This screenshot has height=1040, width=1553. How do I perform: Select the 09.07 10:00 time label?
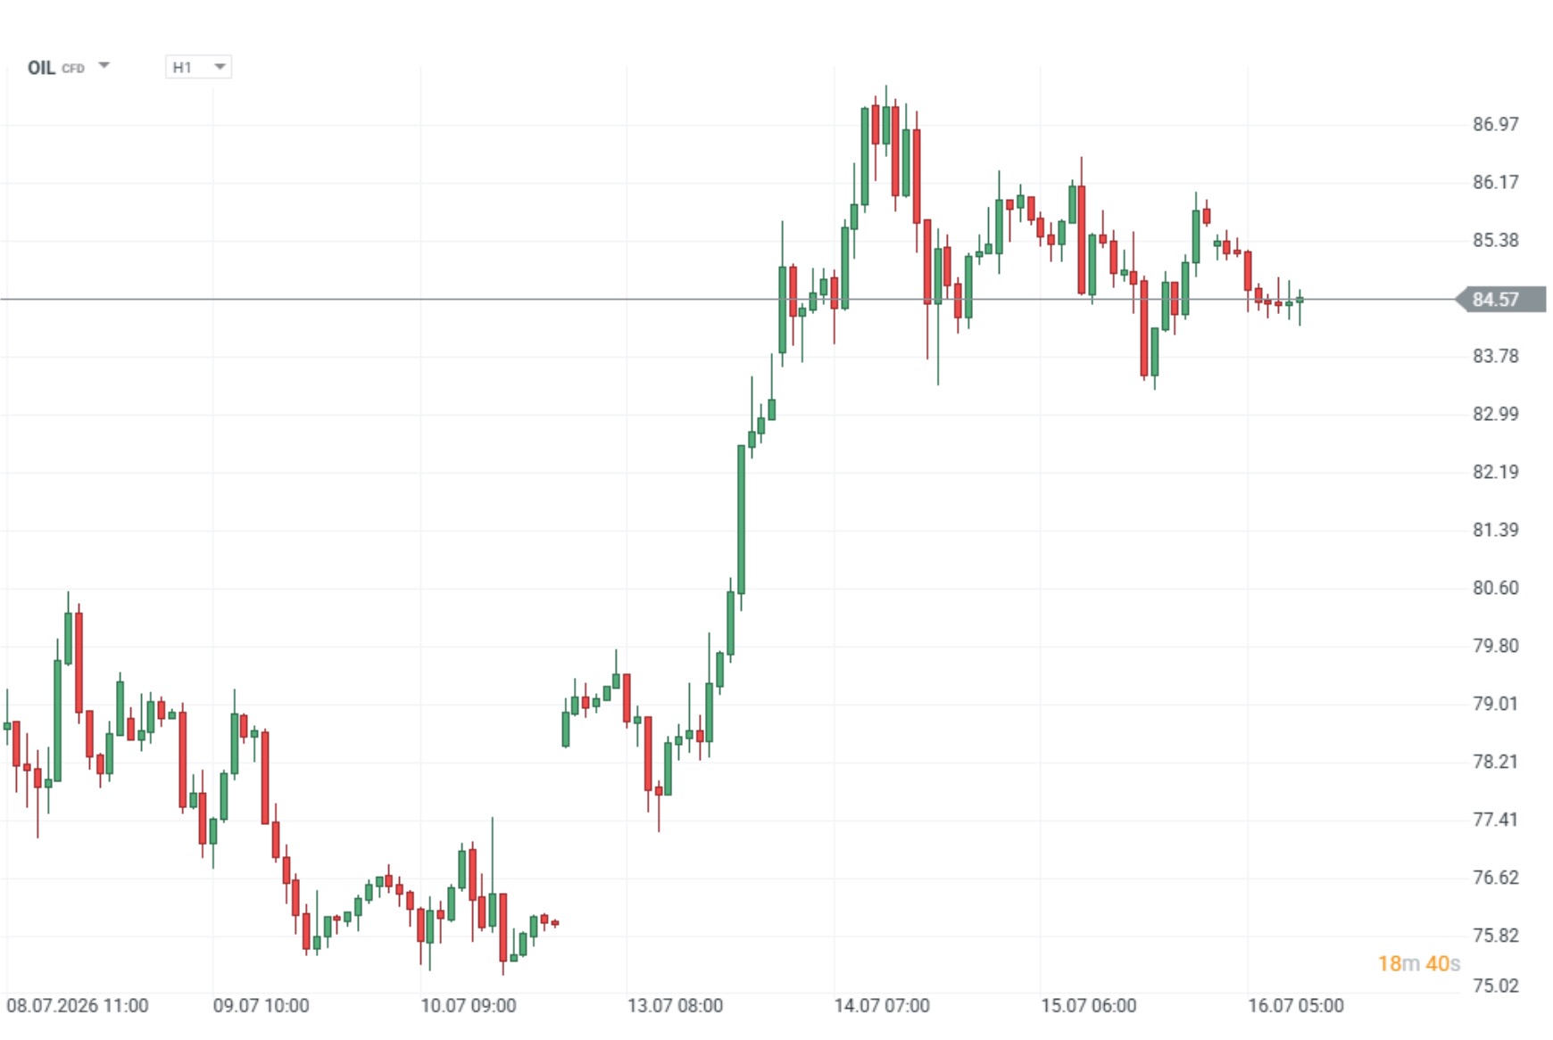[261, 1006]
